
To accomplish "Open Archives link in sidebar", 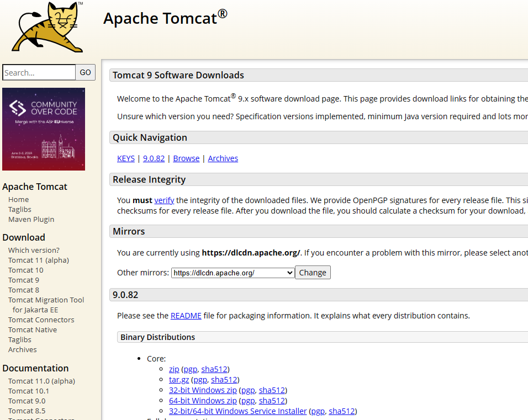I will 22,350.
